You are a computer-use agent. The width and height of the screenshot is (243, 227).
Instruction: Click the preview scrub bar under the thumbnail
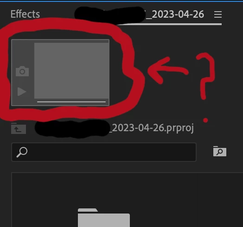(71, 102)
